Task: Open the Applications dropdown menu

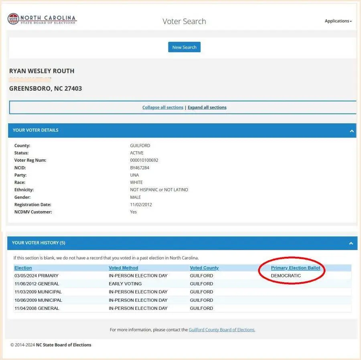Action: (x=338, y=21)
